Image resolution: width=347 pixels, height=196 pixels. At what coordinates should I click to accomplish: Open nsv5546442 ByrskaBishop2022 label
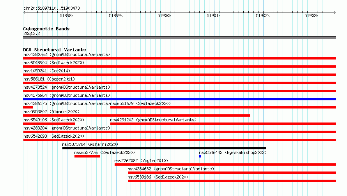(233, 152)
